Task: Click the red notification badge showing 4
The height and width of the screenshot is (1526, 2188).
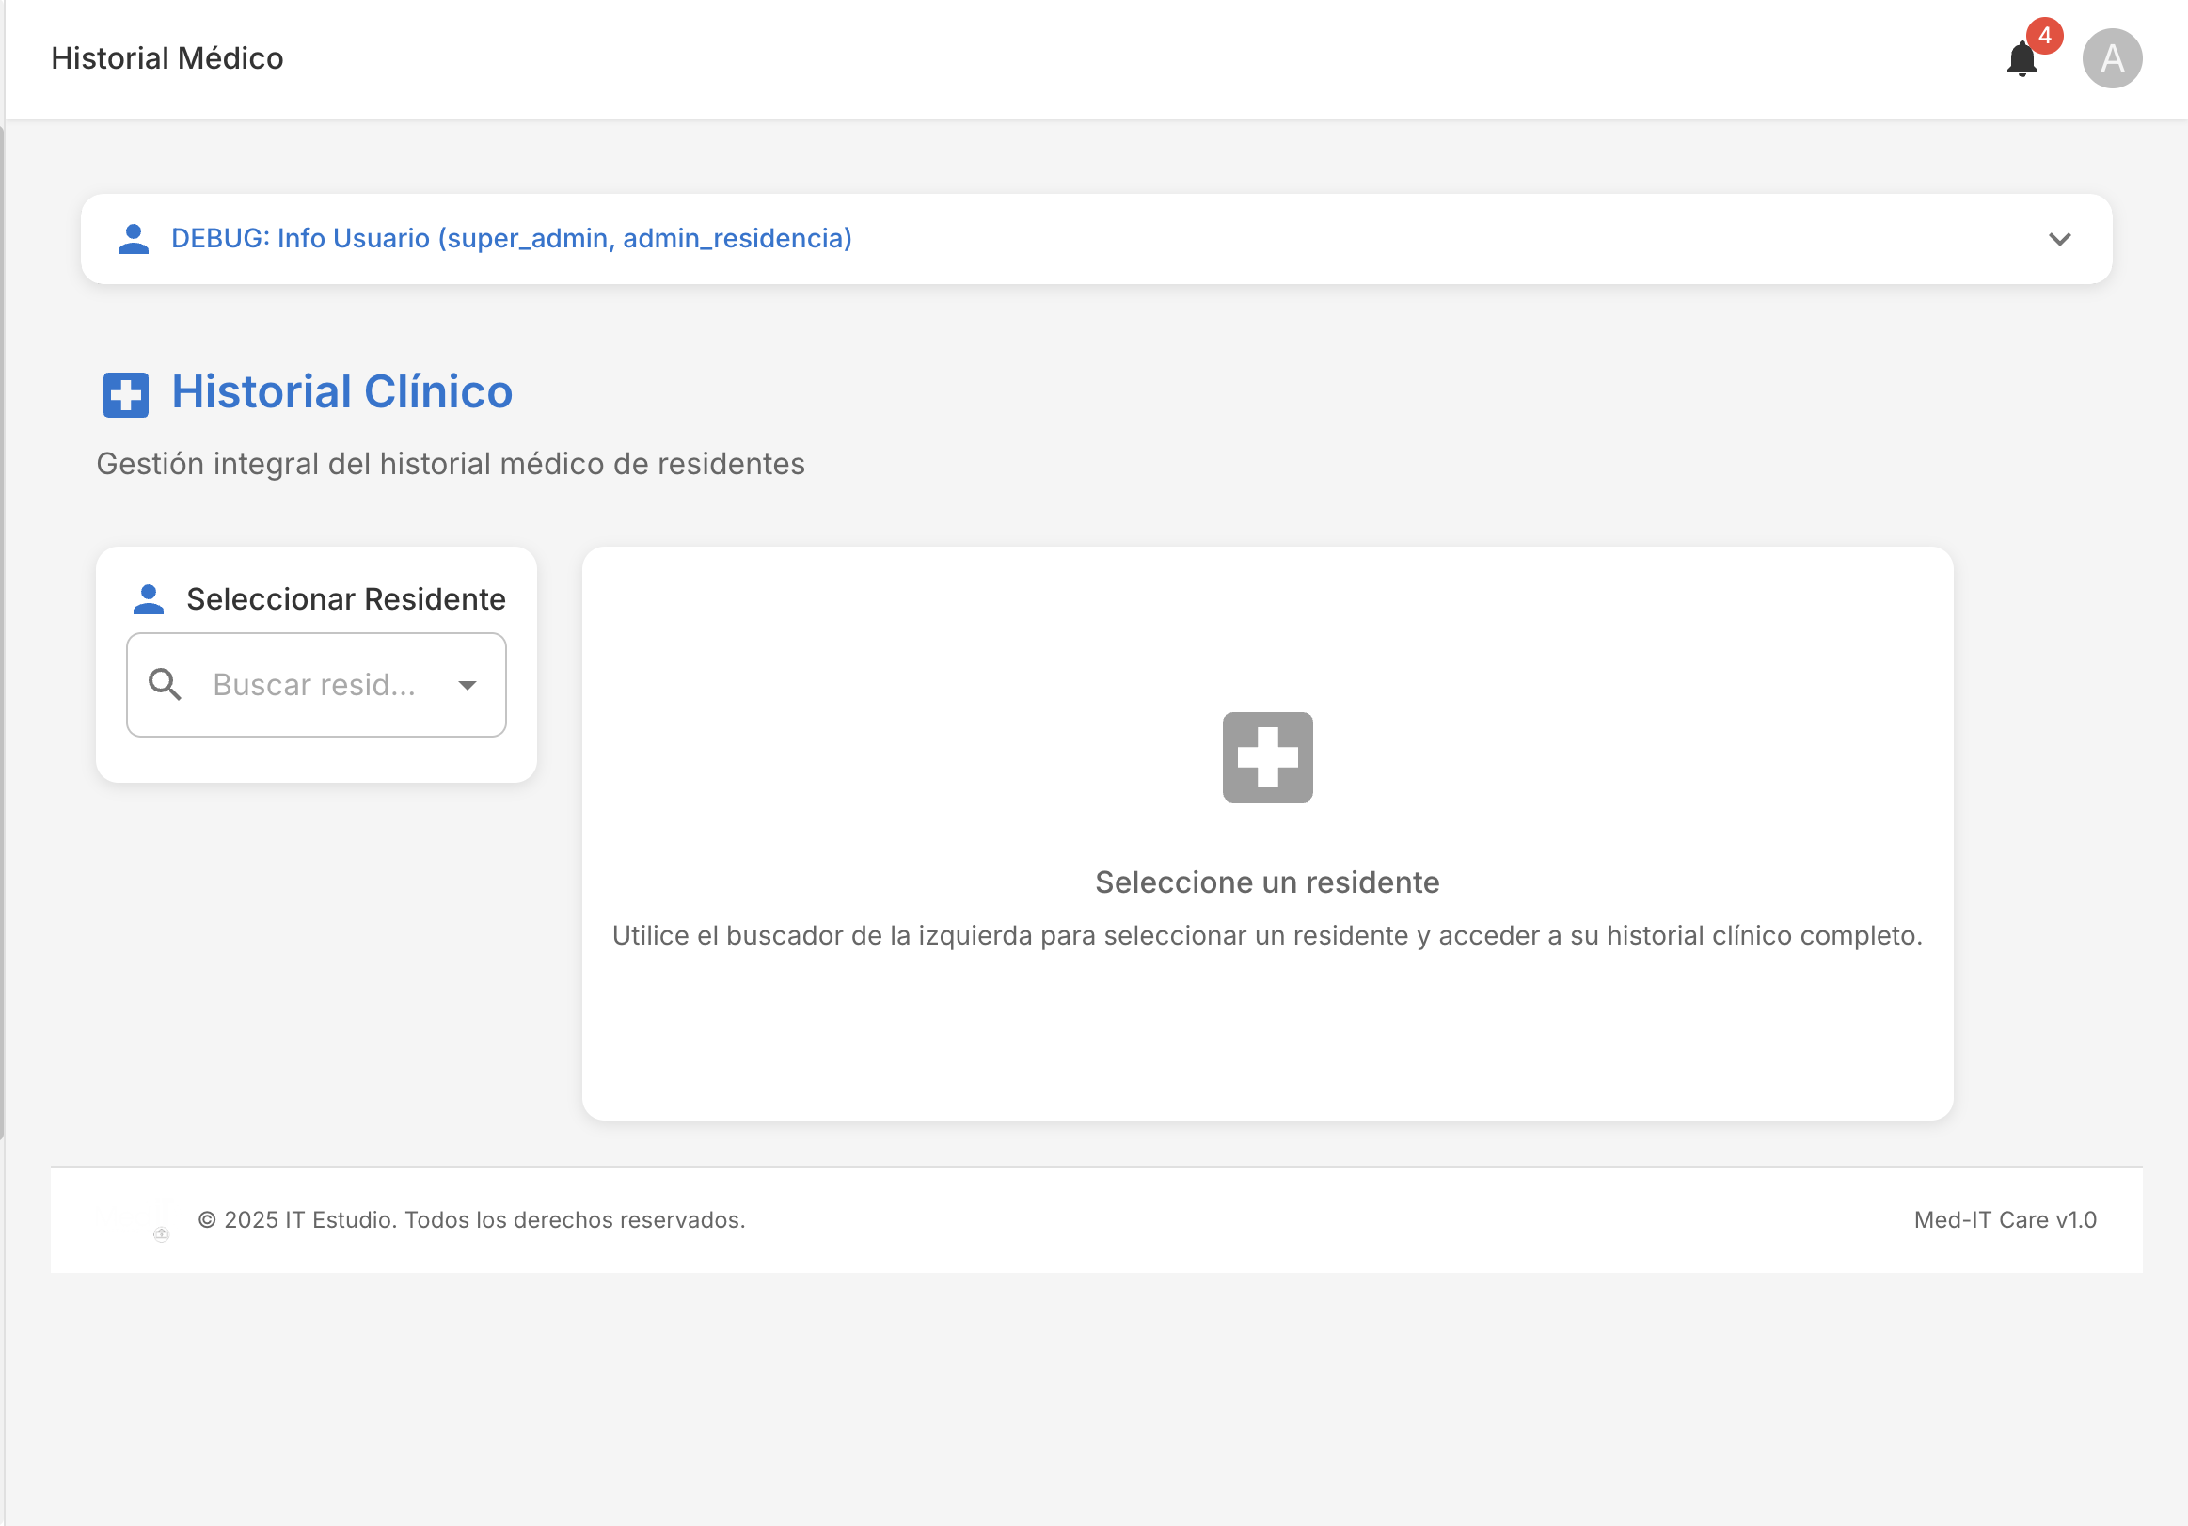Action: click(2044, 35)
